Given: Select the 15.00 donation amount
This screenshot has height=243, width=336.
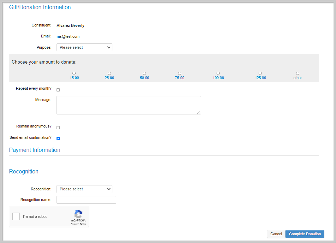Looking at the screenshot, I should pyautogui.click(x=74, y=73).
